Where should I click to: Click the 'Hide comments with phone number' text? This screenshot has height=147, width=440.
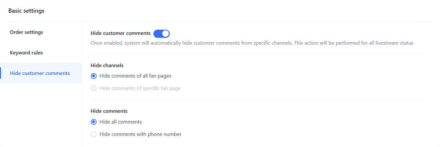click(x=140, y=134)
